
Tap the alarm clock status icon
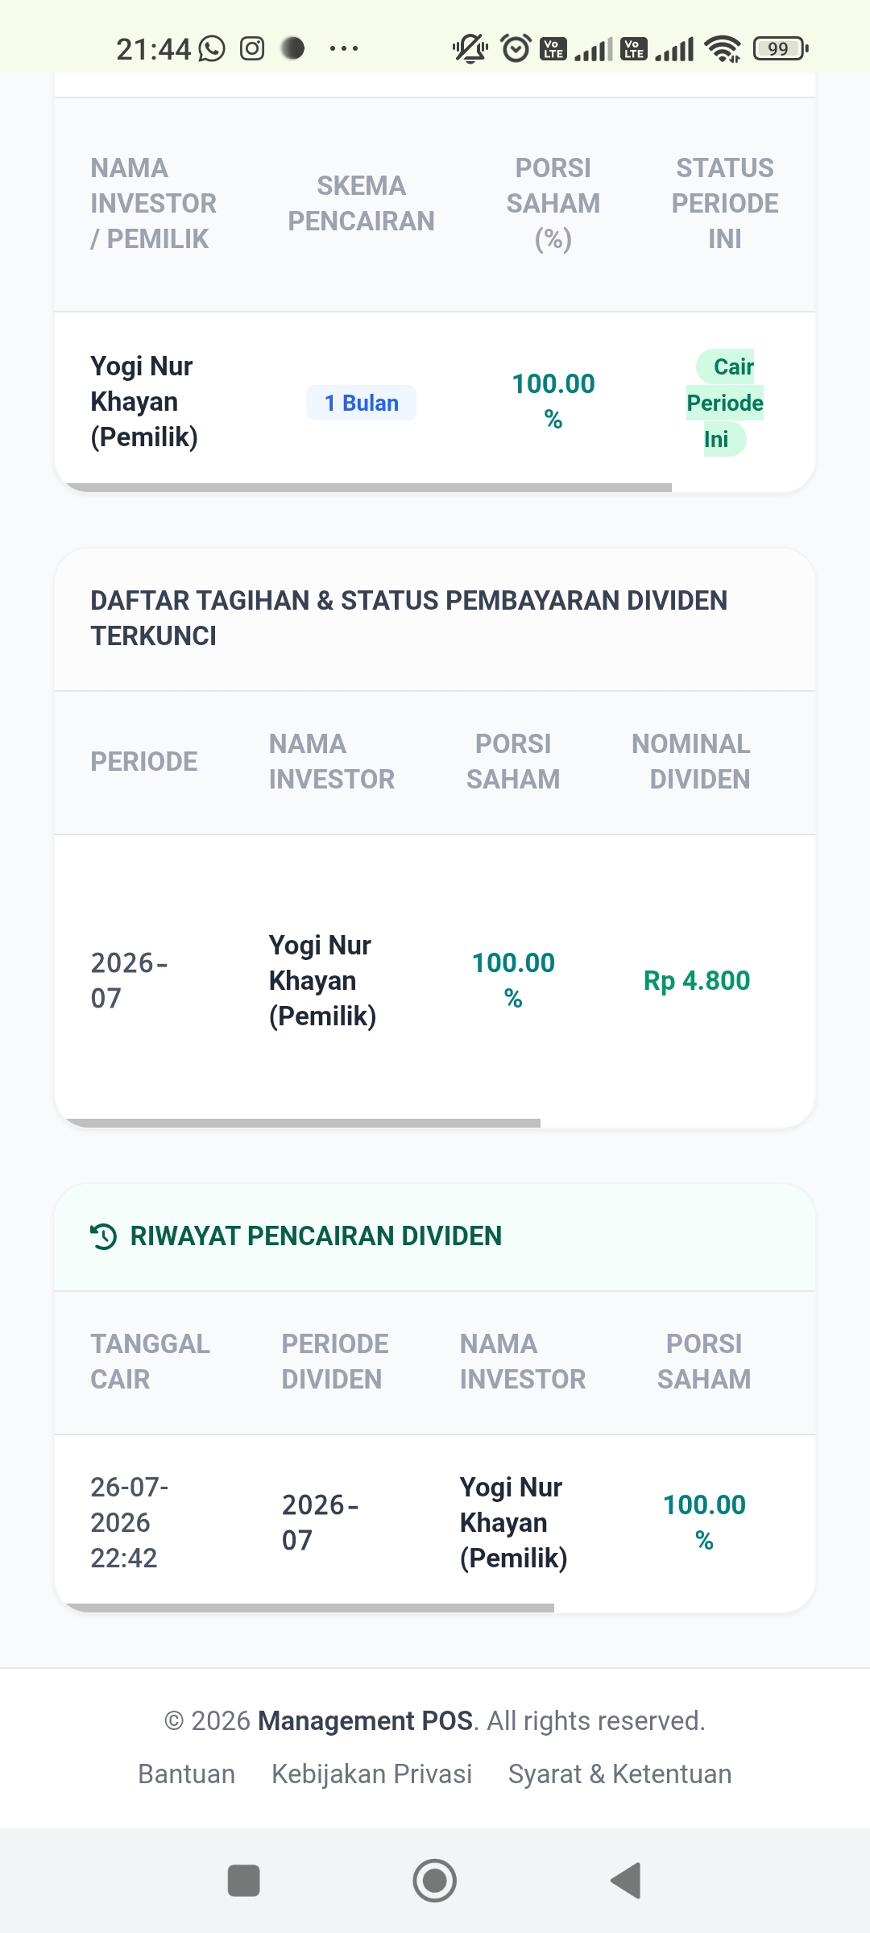pyautogui.click(x=516, y=48)
